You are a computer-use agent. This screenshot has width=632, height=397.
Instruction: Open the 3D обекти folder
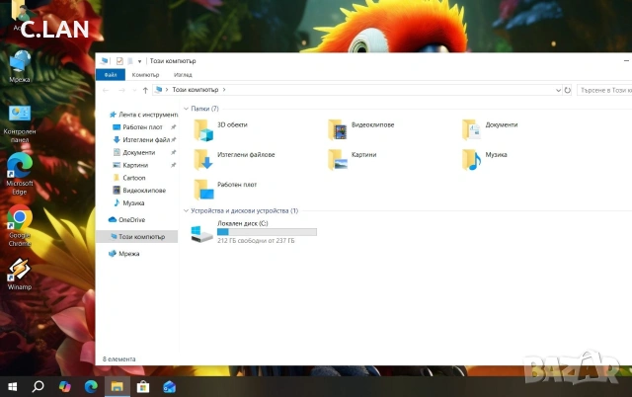click(220, 129)
